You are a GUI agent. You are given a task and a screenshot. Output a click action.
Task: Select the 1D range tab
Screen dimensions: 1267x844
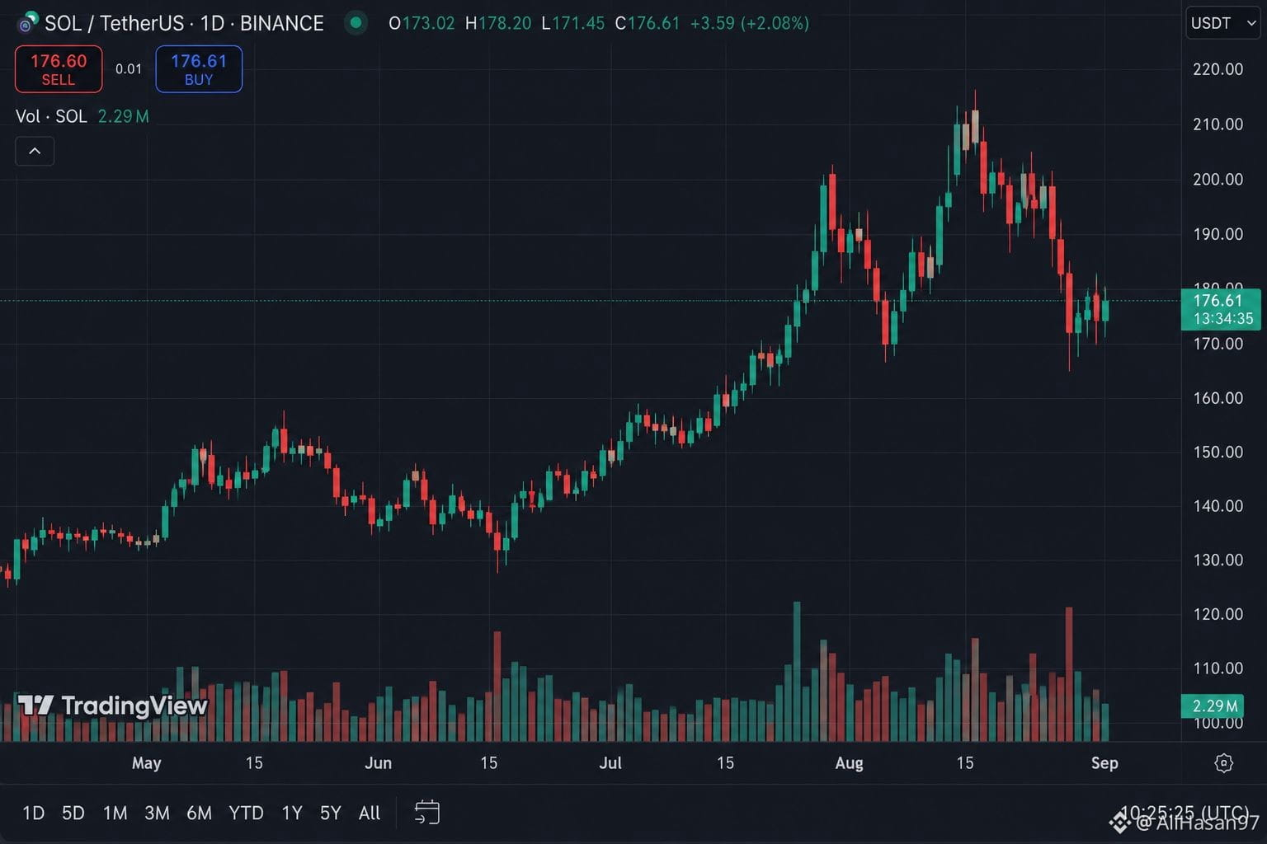click(33, 814)
